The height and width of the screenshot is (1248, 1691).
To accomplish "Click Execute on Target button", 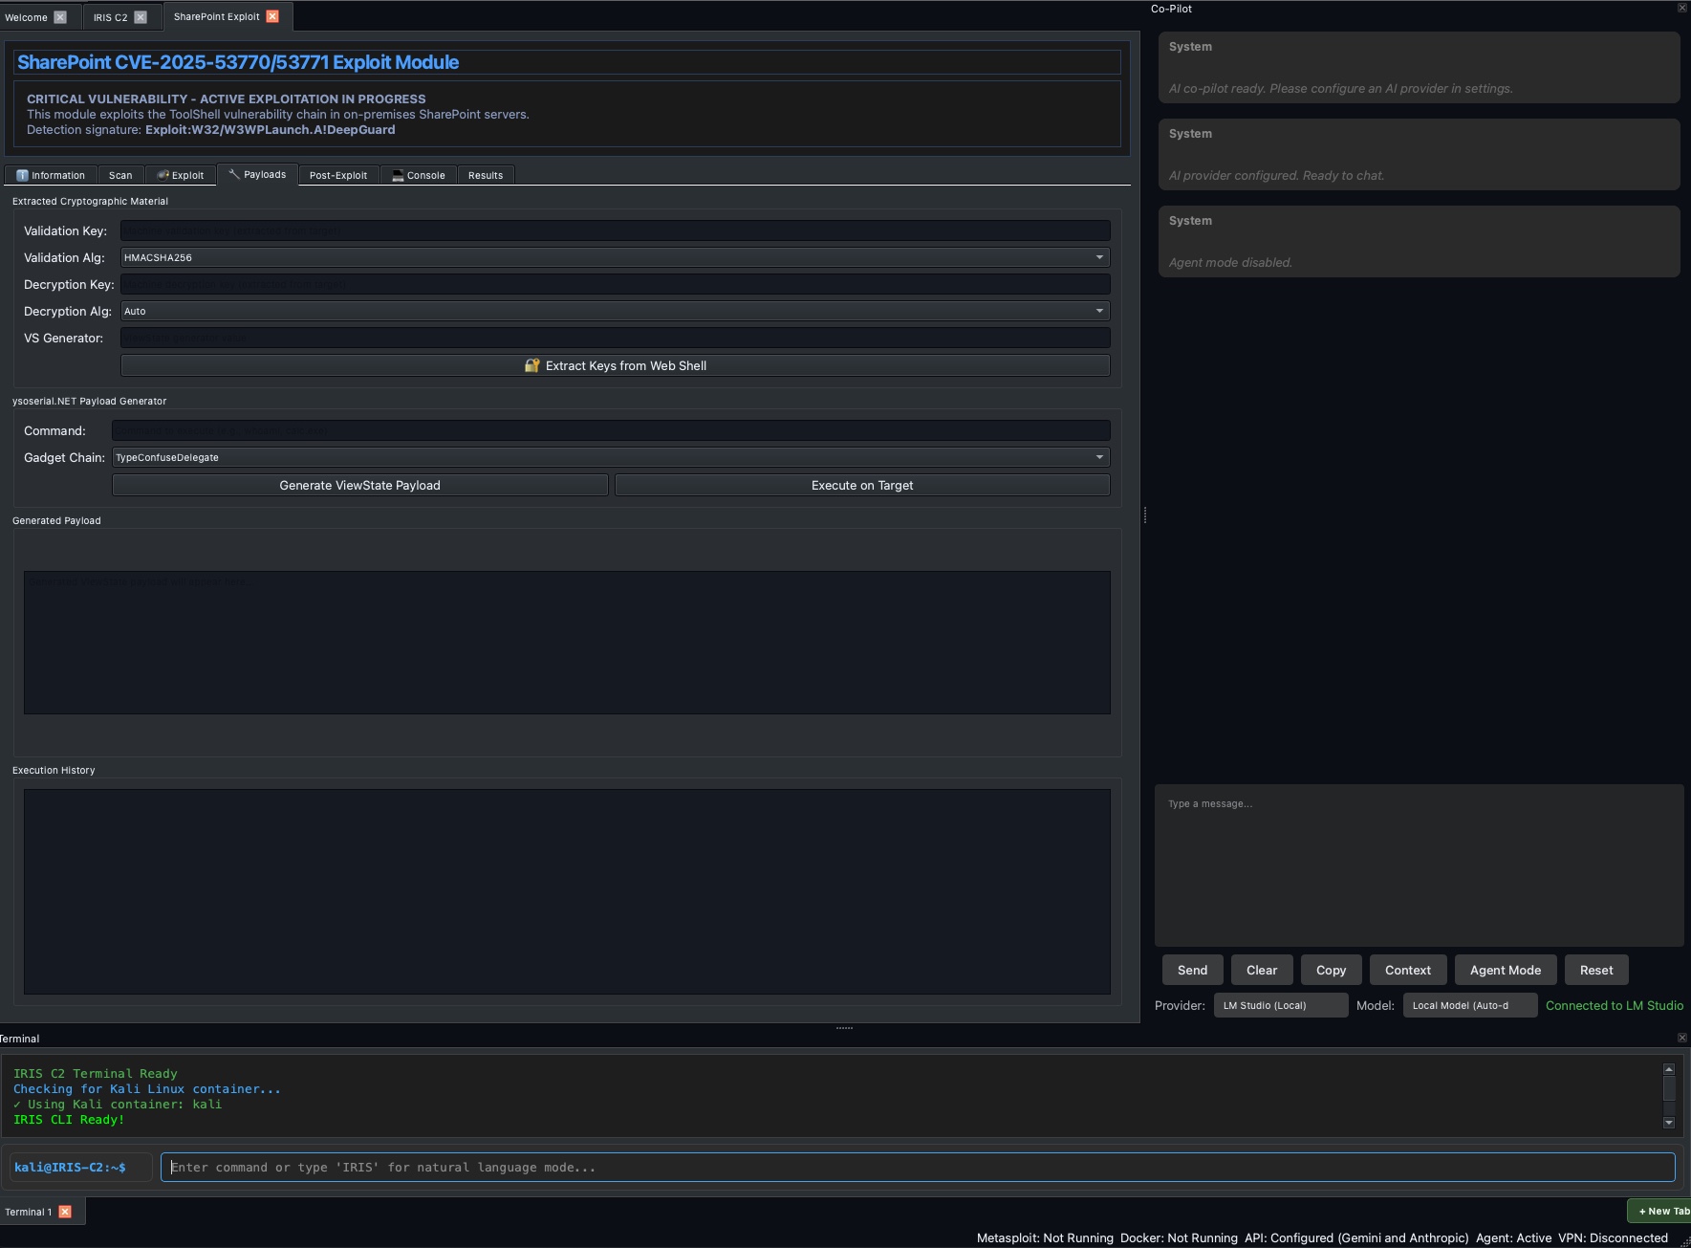I will [862, 485].
